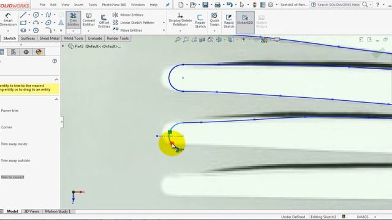Open Display/Delete Relations tool

pyautogui.click(x=180, y=20)
